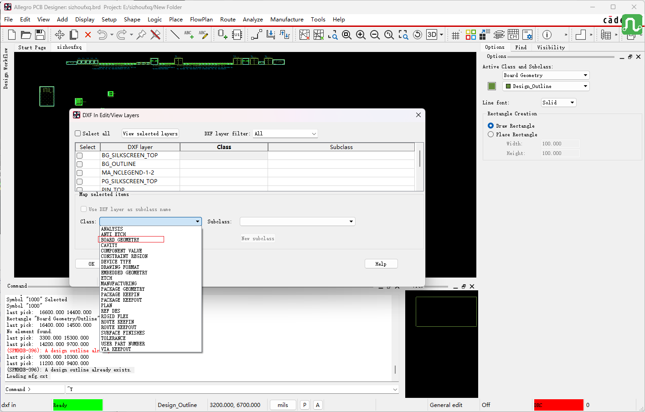Viewport: 645px width, 412px height.
Task: Click the red DRC status indicator
Action: [558, 405]
